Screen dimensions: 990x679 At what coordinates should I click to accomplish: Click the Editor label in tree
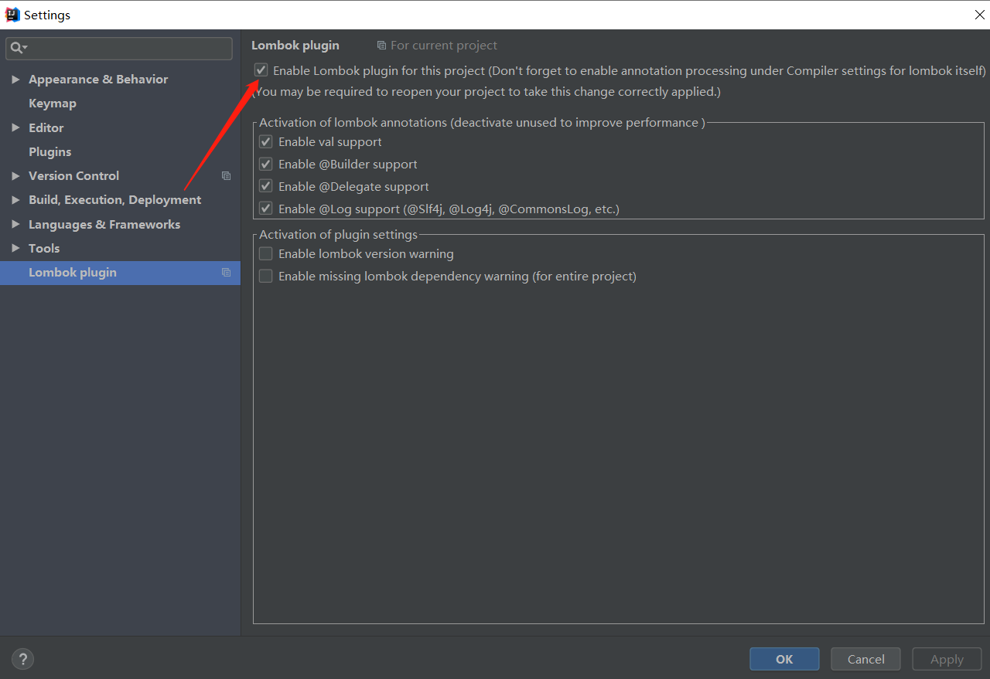click(46, 128)
